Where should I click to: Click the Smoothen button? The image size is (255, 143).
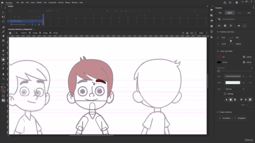224,118
